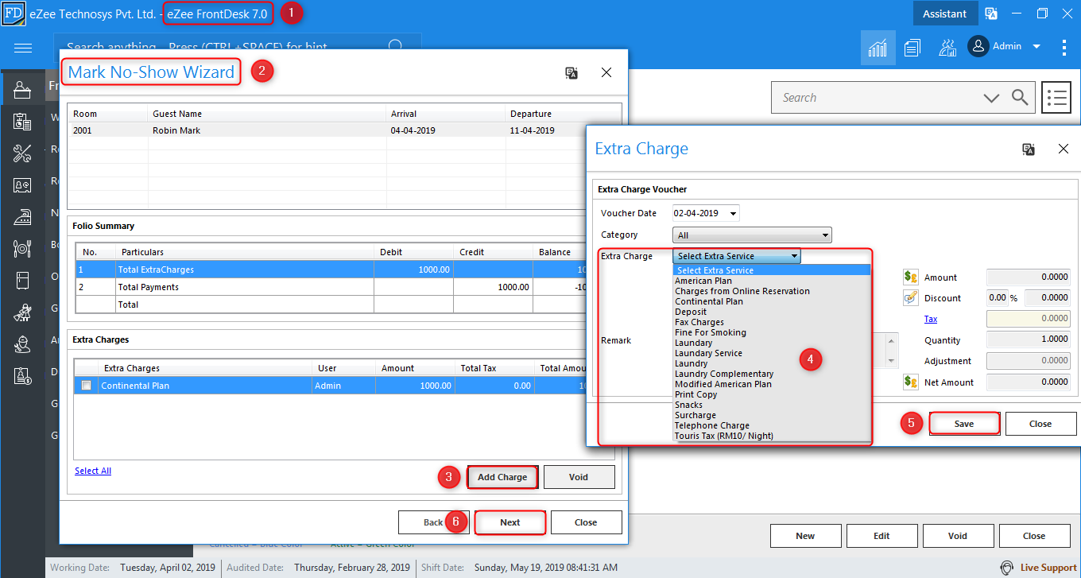Open the Tax link in Extra Charge
1081x578 pixels.
931,319
